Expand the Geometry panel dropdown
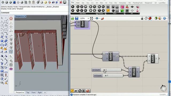Screen dimensions: 171x96 click(x=96, y=14)
